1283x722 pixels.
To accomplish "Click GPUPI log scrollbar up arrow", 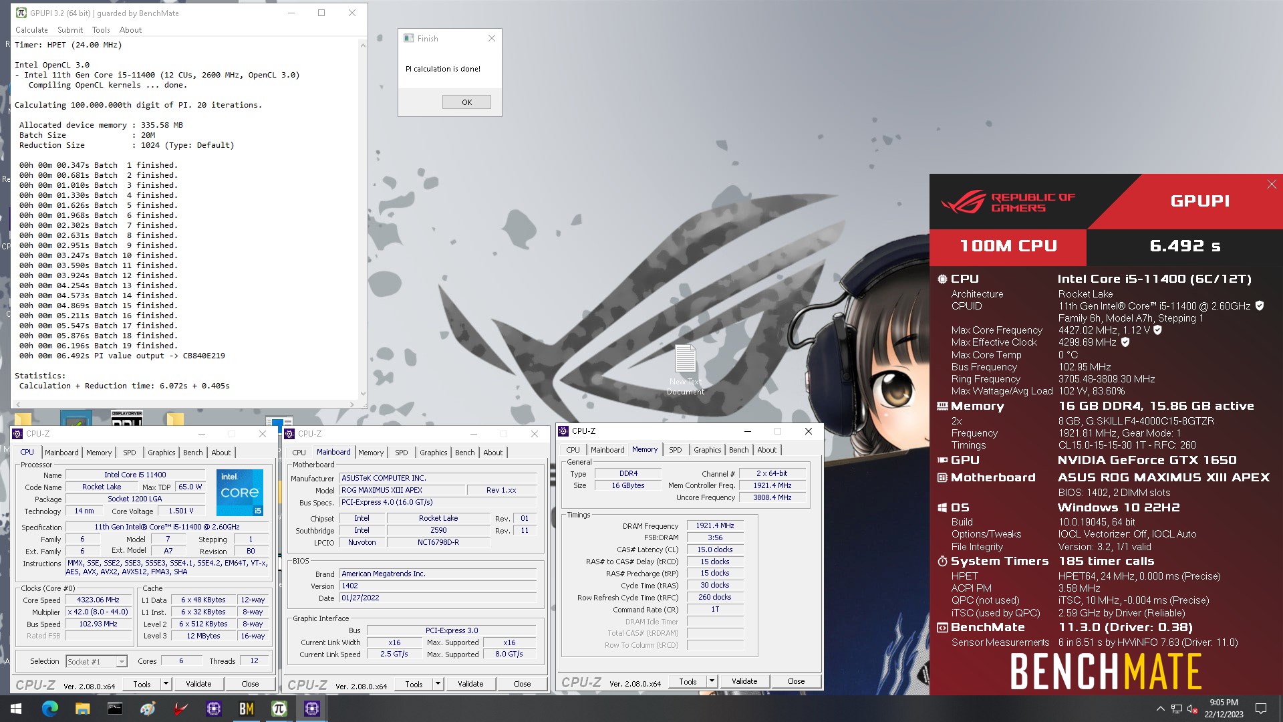I will click(363, 45).
